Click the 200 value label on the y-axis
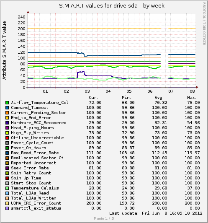The height and width of the screenshot is (223, 208). (x=21, y=29)
